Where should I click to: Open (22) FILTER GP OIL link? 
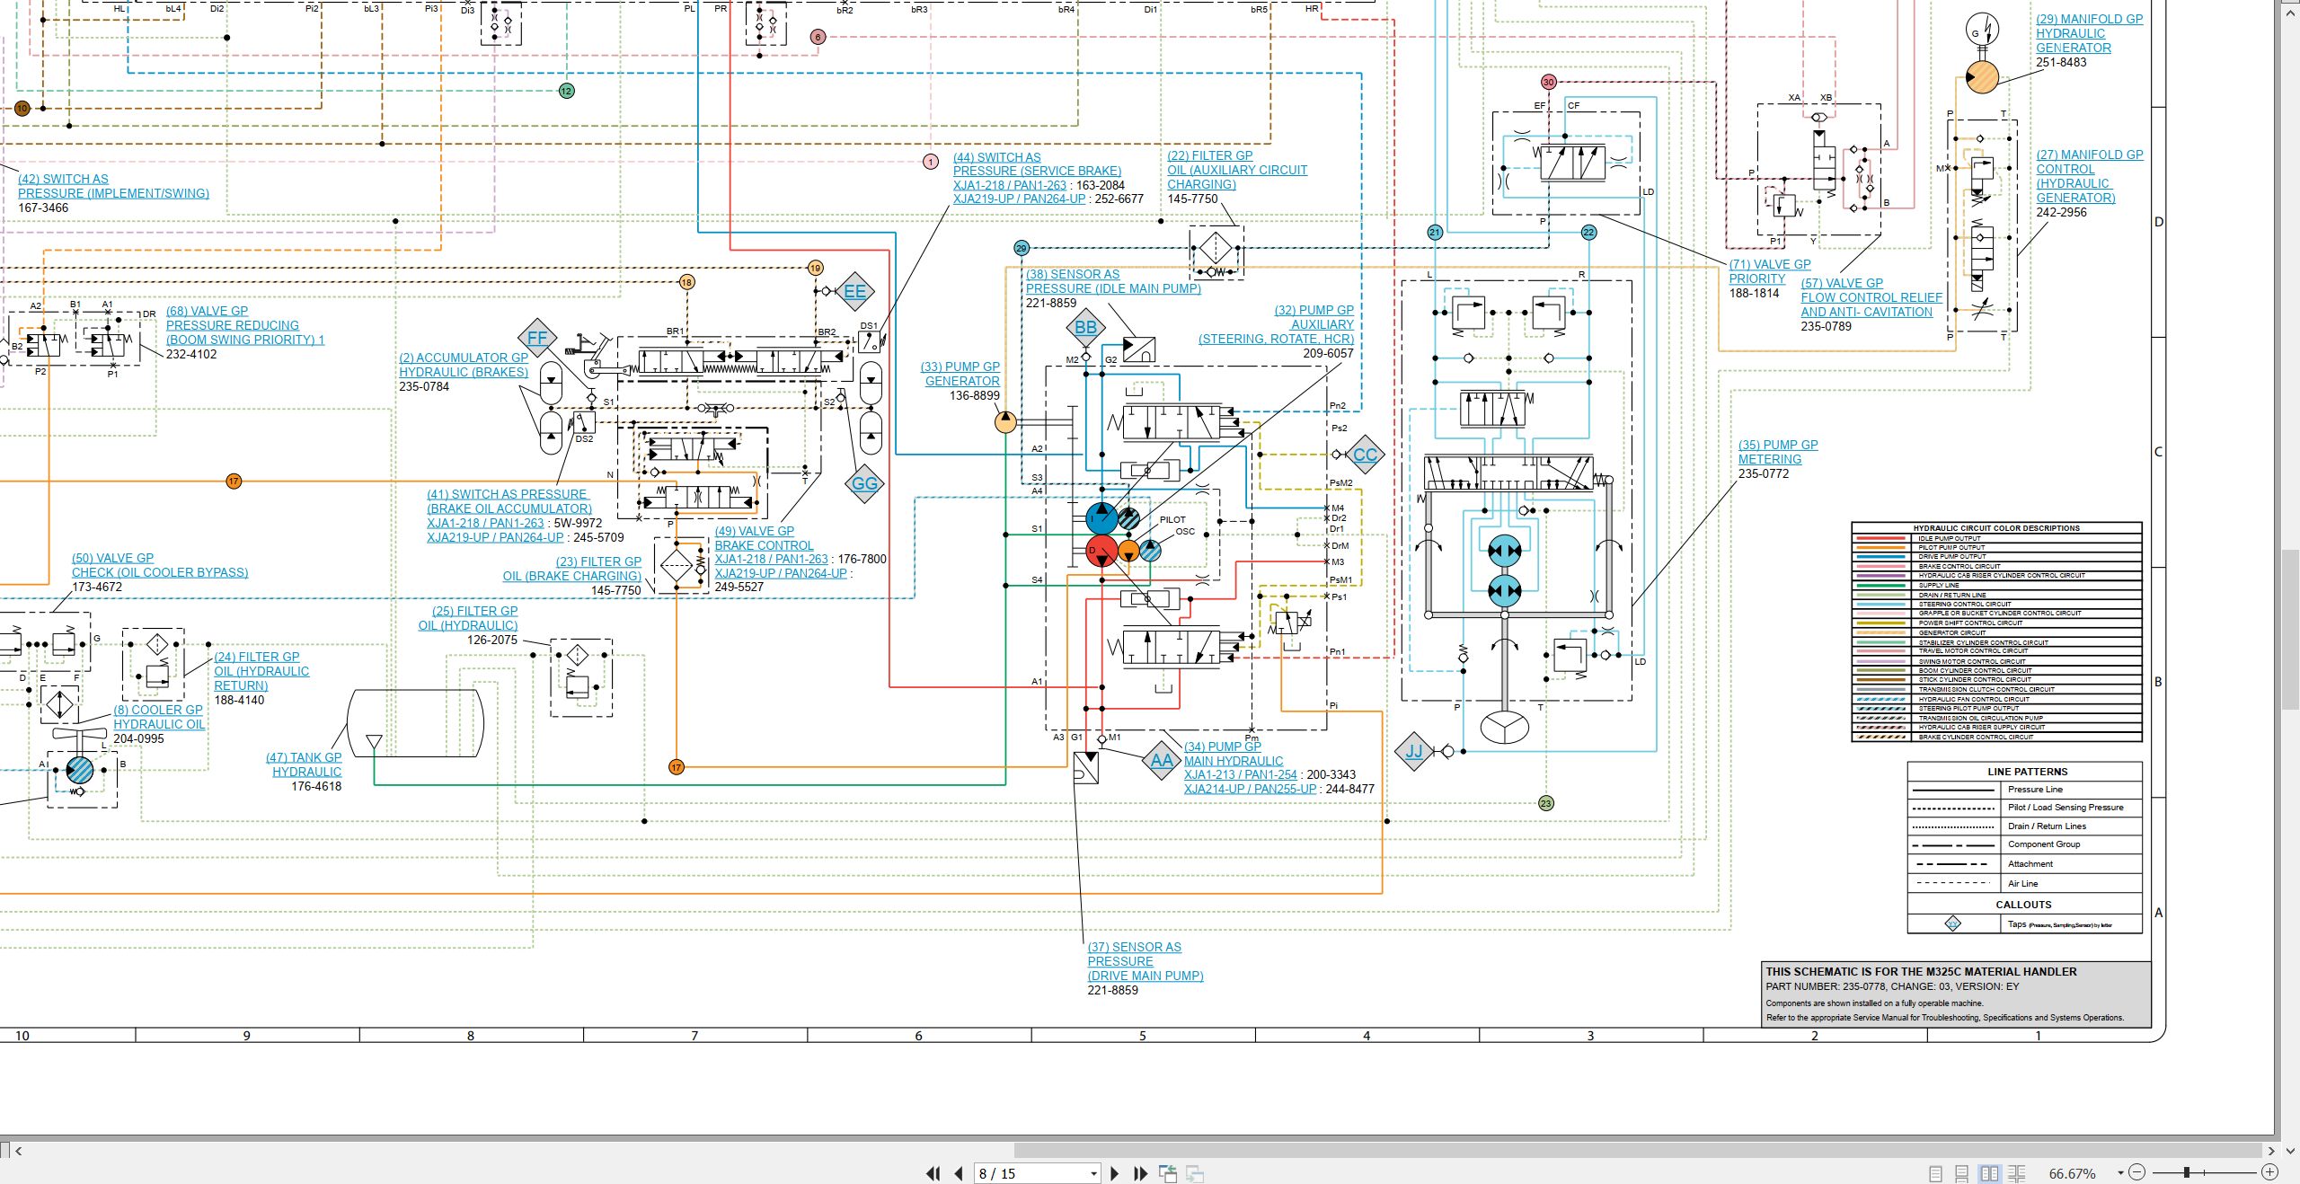point(1237,170)
